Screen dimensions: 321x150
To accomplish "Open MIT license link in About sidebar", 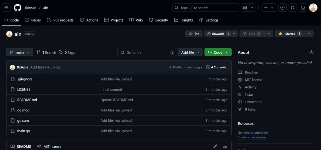I will click(x=250, y=80).
